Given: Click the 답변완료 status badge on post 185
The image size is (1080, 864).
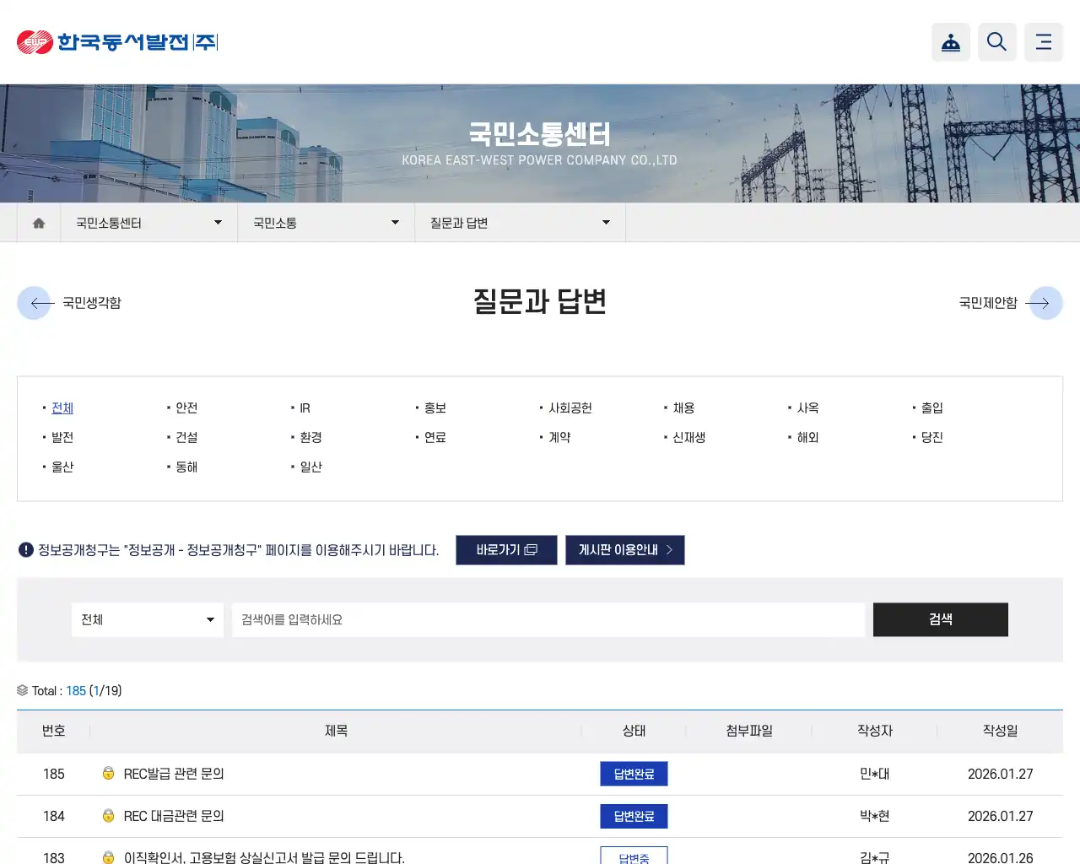Looking at the screenshot, I should pyautogui.click(x=634, y=774).
